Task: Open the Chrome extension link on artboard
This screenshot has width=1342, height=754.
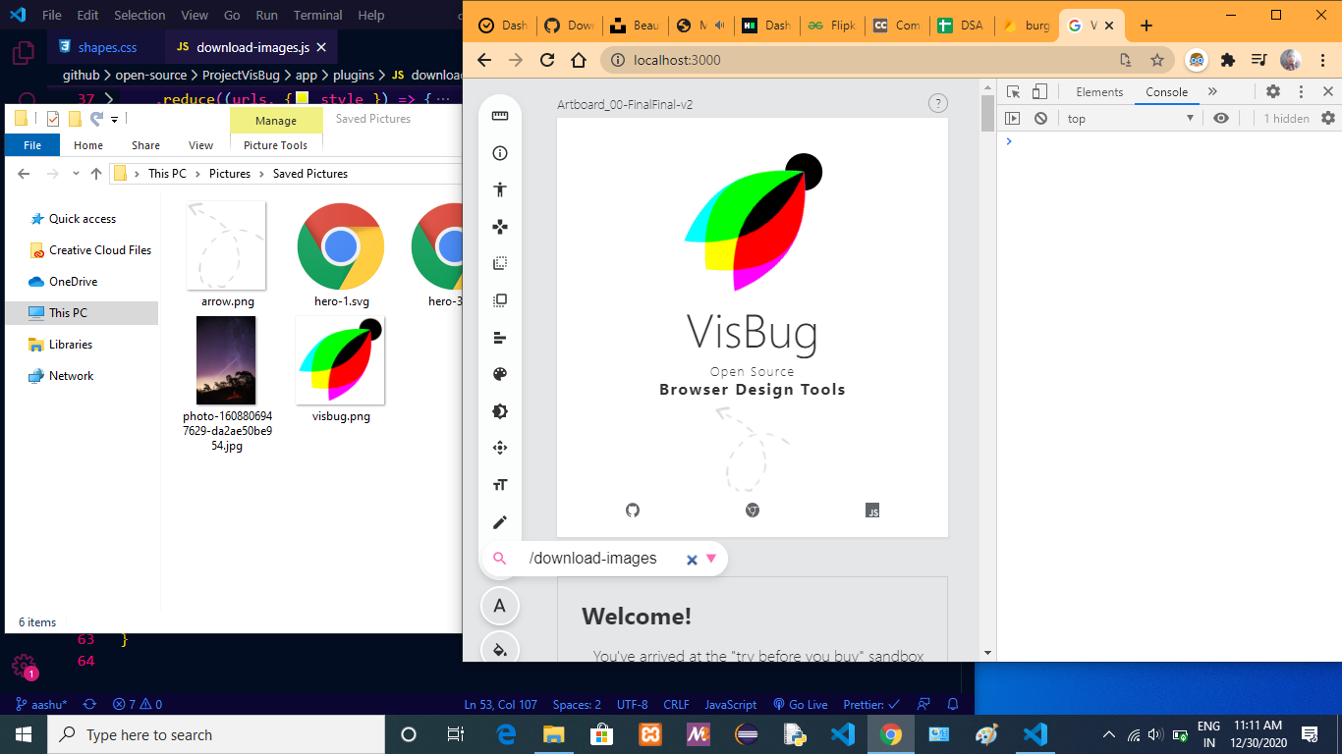Action: (x=753, y=510)
